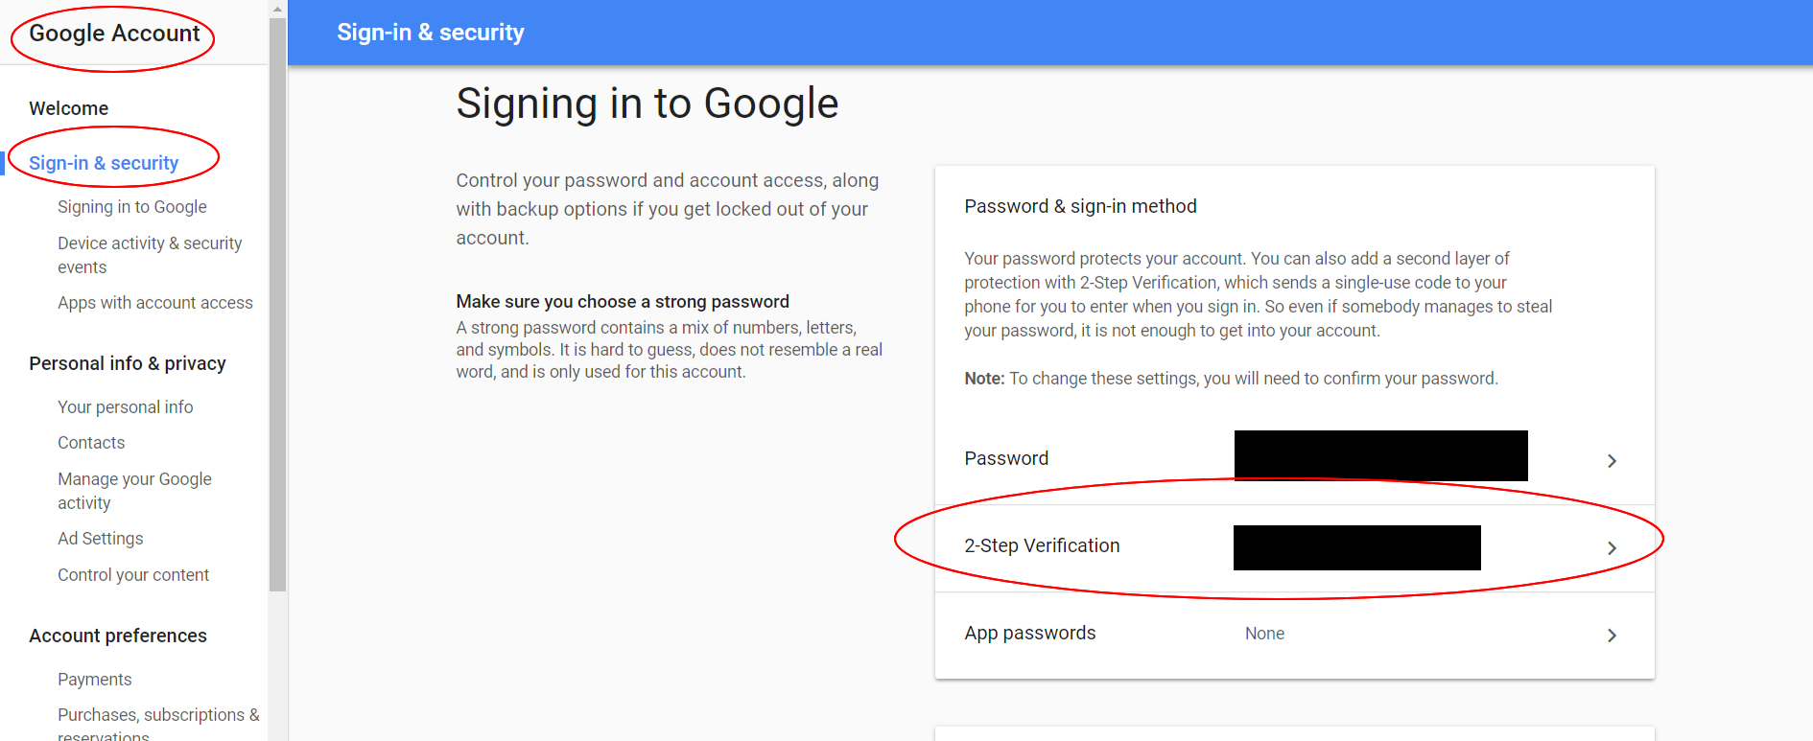Open Your personal info link

coord(125,407)
